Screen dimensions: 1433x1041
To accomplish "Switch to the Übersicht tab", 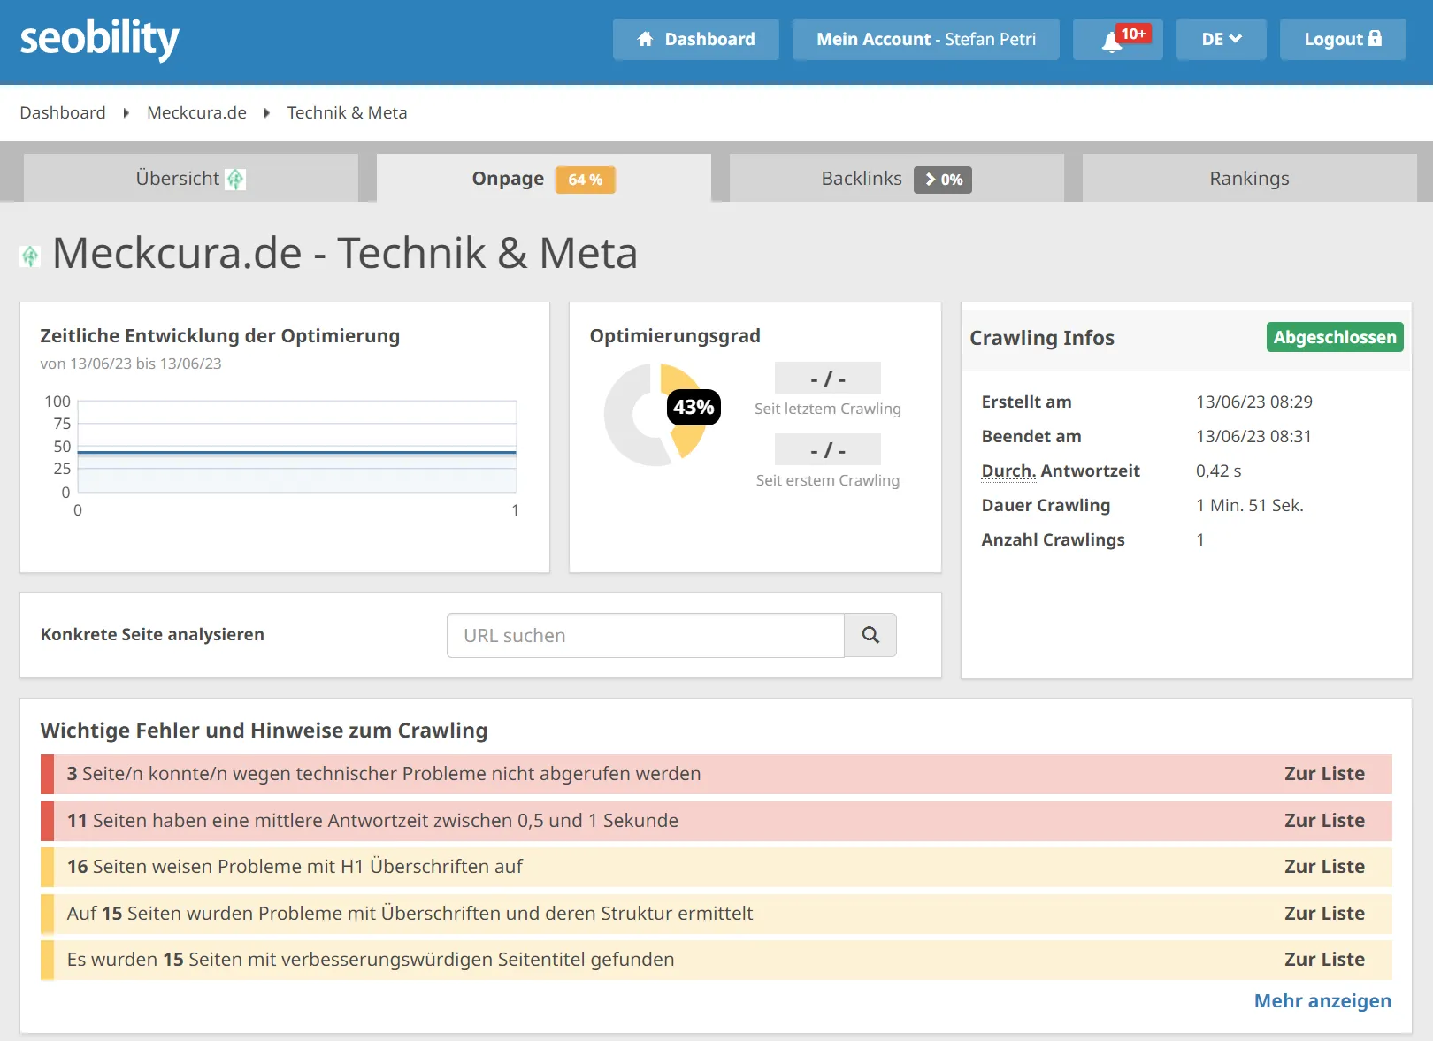I will click(191, 178).
